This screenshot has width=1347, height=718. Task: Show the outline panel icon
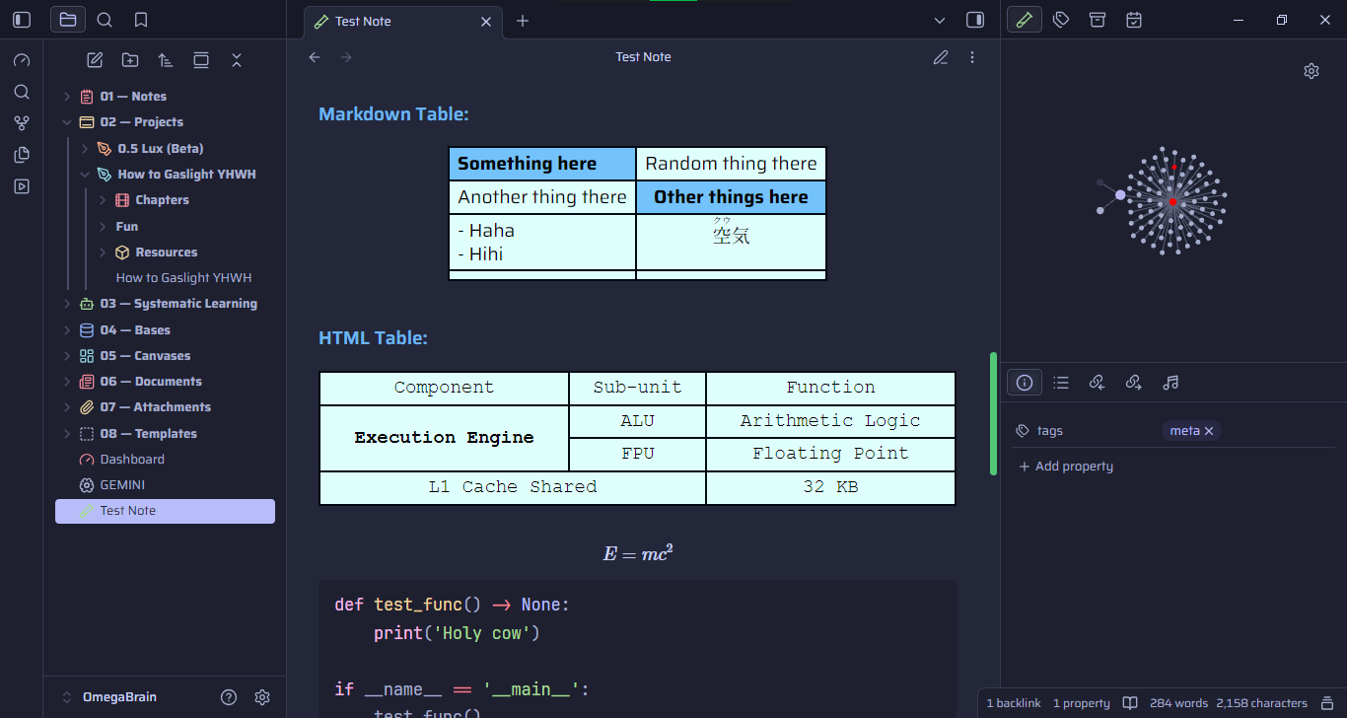point(1061,383)
